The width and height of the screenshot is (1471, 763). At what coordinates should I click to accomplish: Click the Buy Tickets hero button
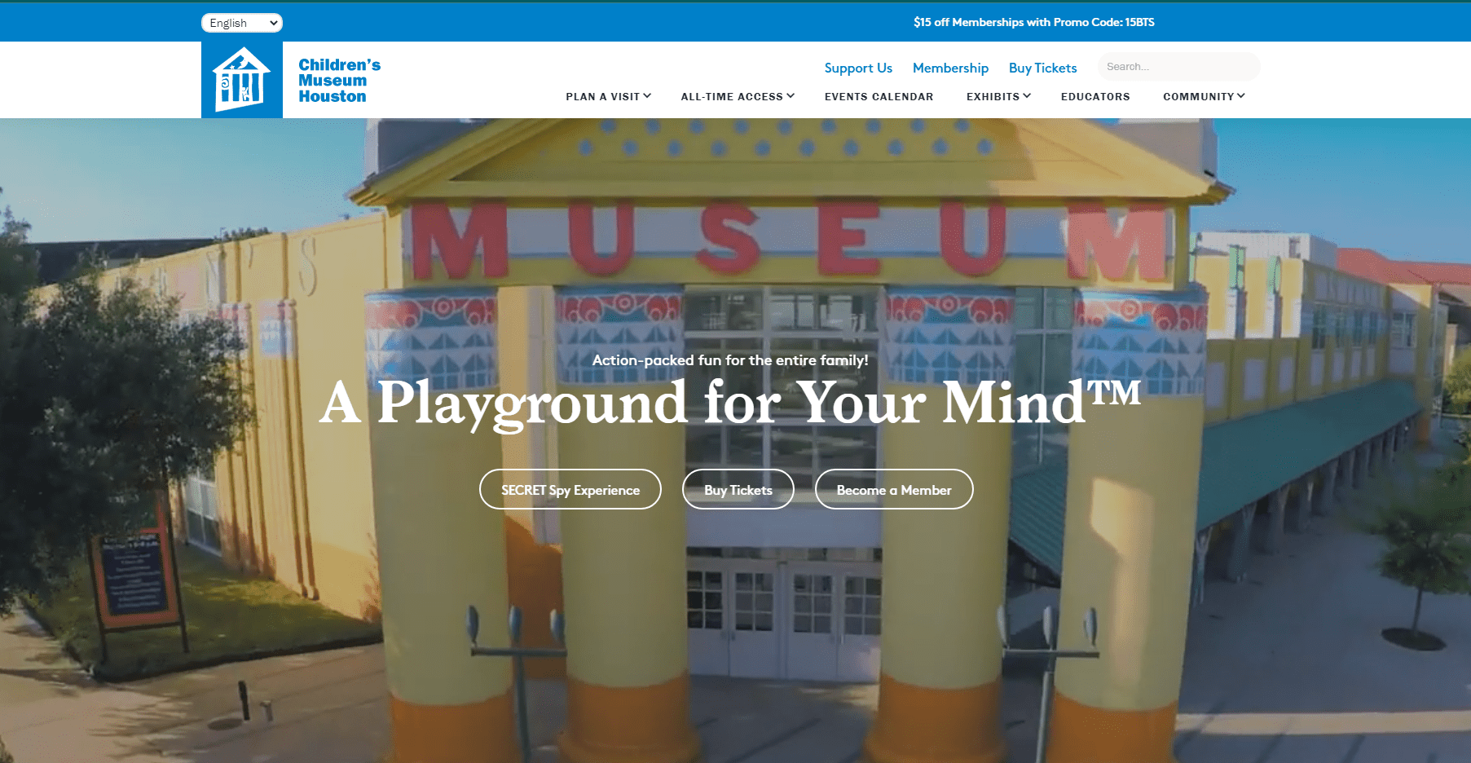point(738,489)
